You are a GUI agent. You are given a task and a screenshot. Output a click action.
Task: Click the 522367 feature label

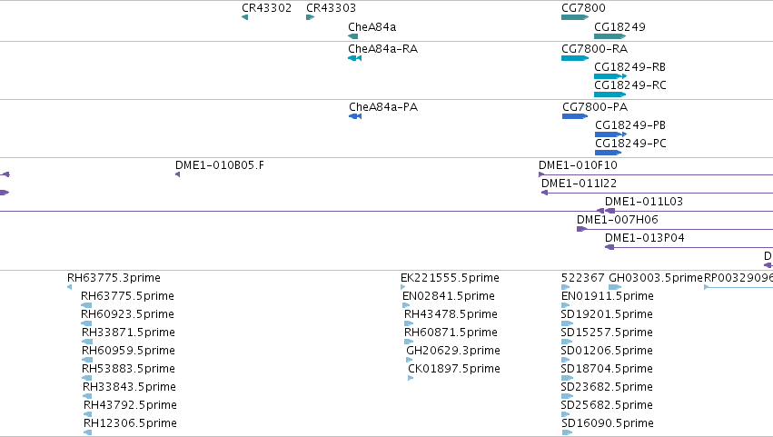pos(583,278)
